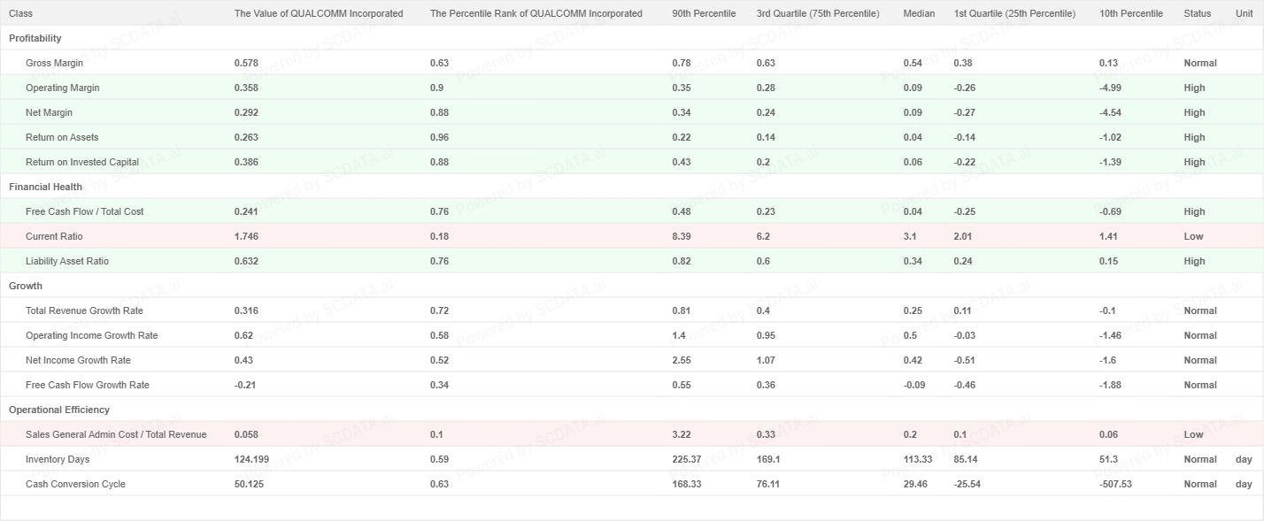This screenshot has height=521, width=1264.
Task: Click the Operating Margin value 0.358
Action: coord(246,88)
